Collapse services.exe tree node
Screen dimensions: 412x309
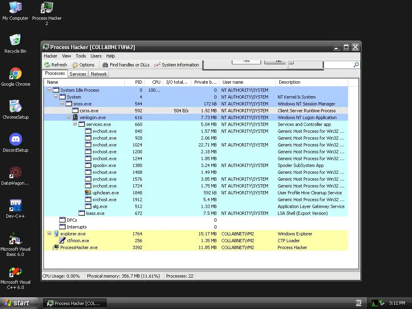click(75, 124)
